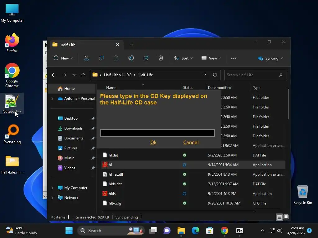318x238 pixels.
Task: Click the Share icon in toolbar
Action: [146, 58]
